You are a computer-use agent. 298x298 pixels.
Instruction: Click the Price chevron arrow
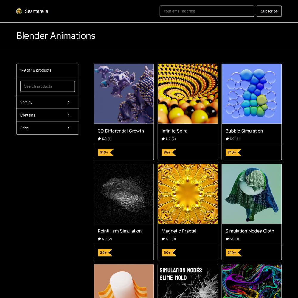pyautogui.click(x=69, y=128)
